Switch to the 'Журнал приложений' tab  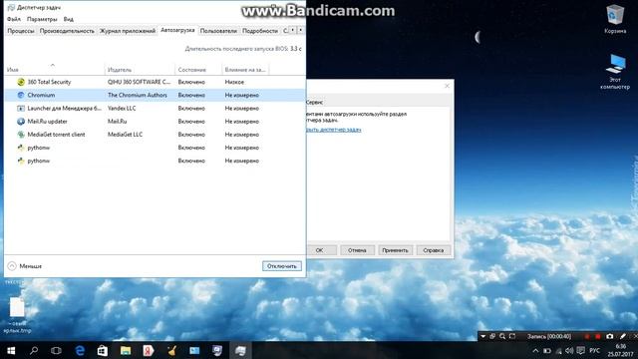(128, 31)
